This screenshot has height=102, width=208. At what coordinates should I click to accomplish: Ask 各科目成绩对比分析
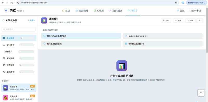tap(162, 44)
